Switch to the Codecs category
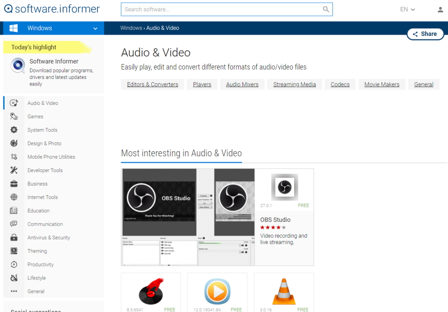448x312 pixels. tap(340, 84)
